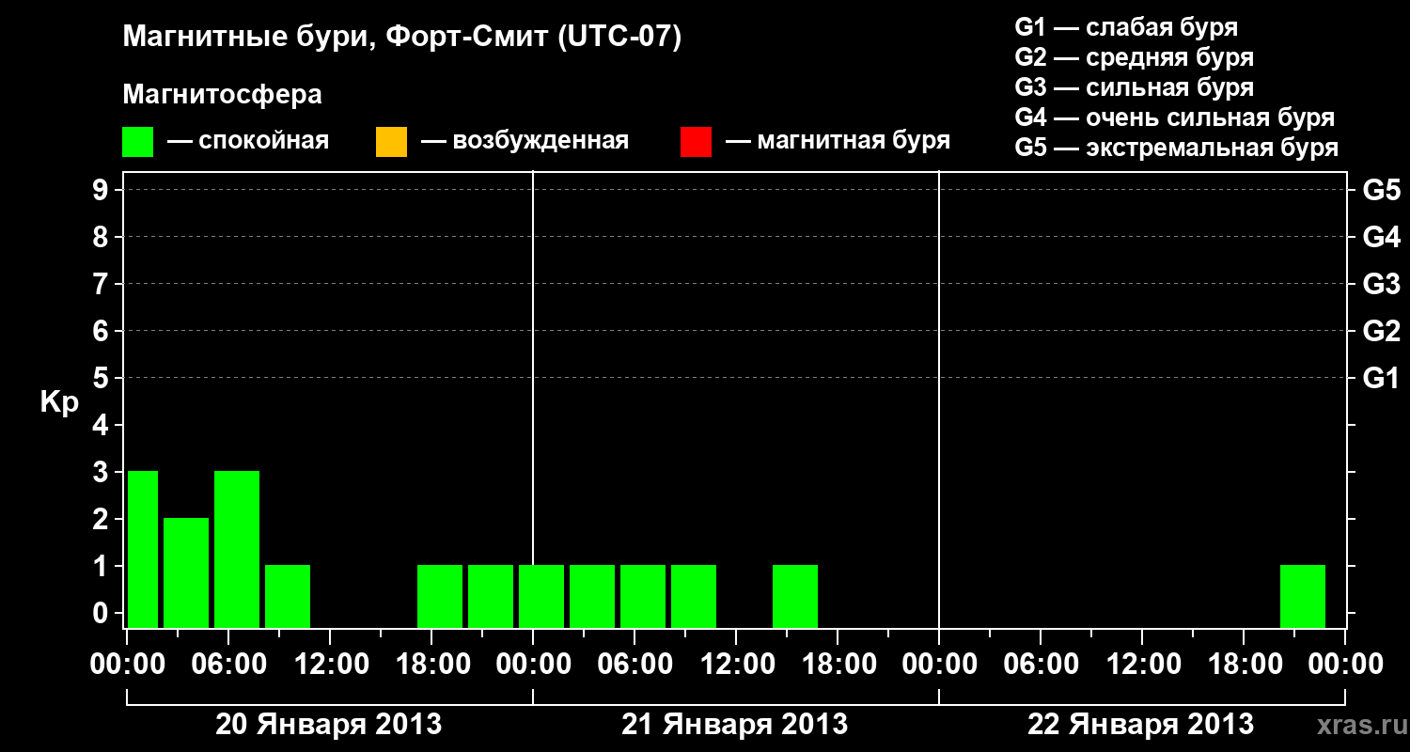
Task: Click the '8' value on Kp axis
Action: point(102,237)
